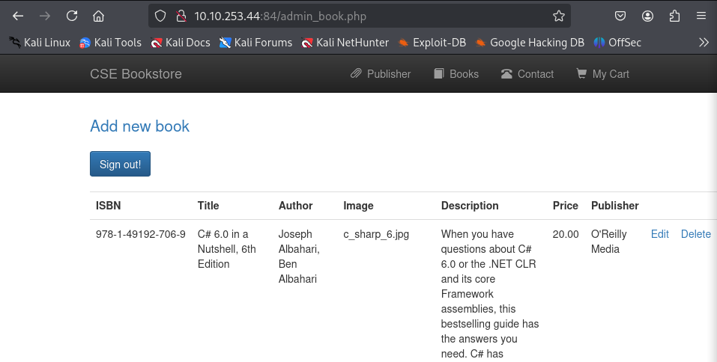Open the Books nav item
Screen dimensions: 717x362
[x=456, y=74]
